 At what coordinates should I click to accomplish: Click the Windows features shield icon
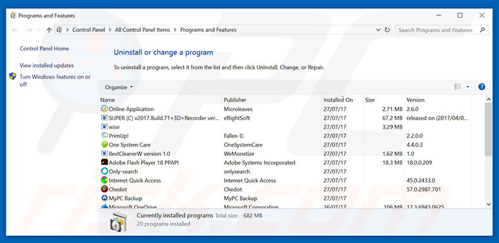point(13,76)
